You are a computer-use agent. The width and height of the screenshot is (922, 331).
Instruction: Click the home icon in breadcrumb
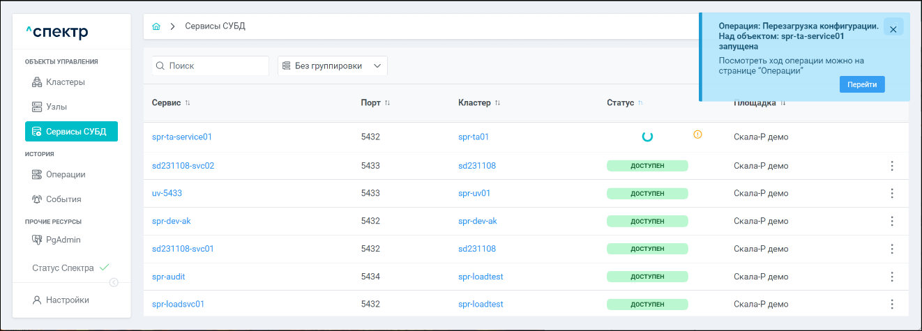(156, 26)
